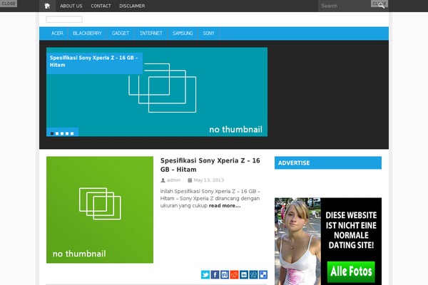This screenshot has height=285, width=428.
Task: Select the fifth slider pagination dot
Action: (x=72, y=133)
